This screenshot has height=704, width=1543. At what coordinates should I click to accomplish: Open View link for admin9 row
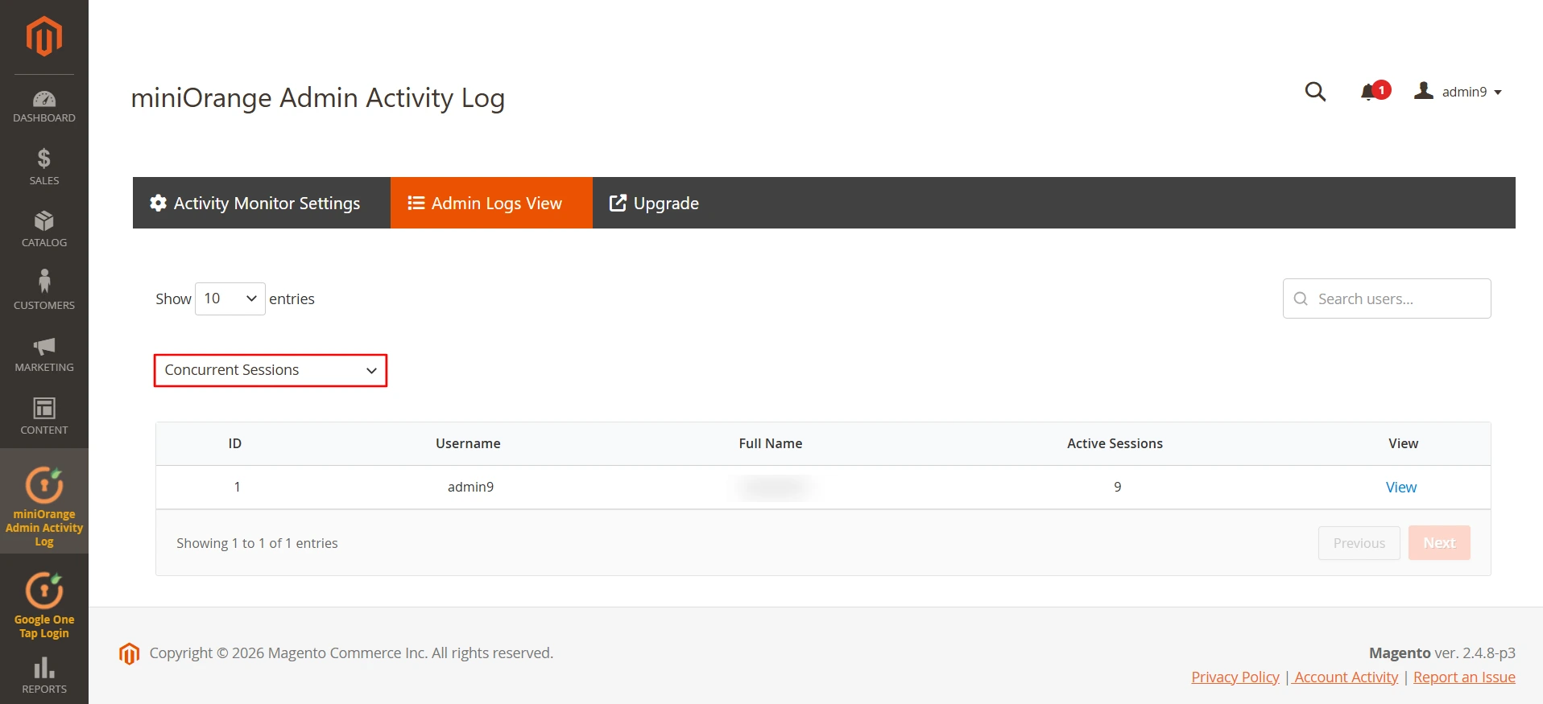[1401, 487]
